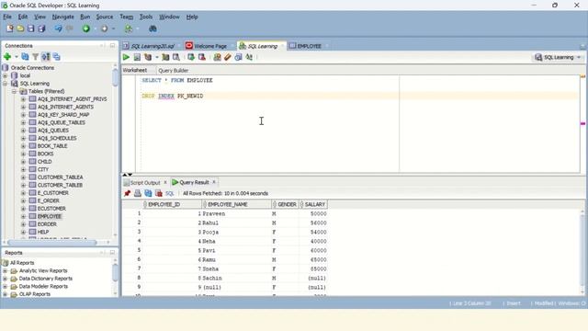The height and width of the screenshot is (331, 588).
Task: Sort by the SALLARY column header
Action: pos(313,204)
